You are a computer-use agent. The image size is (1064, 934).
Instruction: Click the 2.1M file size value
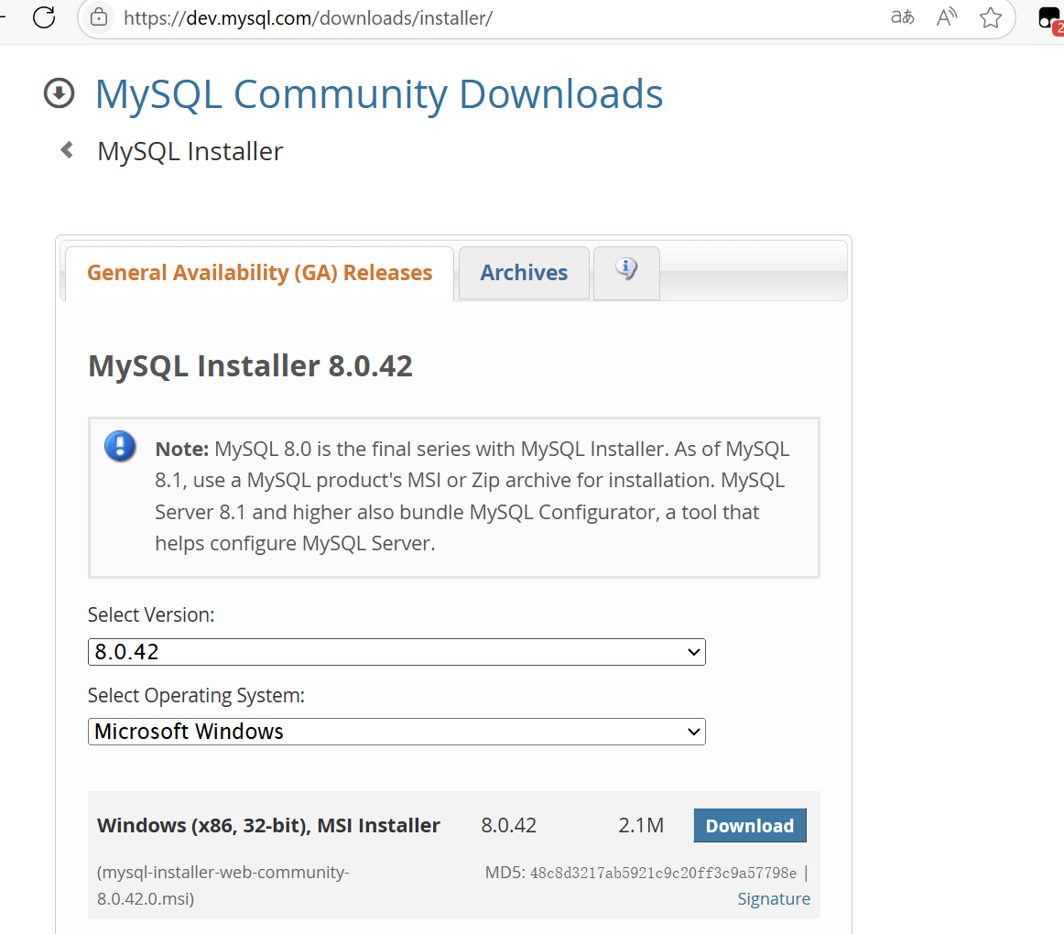[x=641, y=825]
